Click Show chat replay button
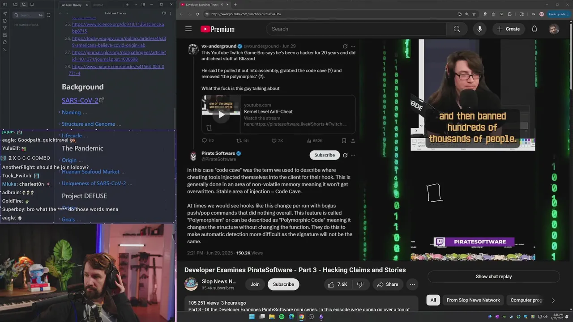 pyautogui.click(x=494, y=276)
